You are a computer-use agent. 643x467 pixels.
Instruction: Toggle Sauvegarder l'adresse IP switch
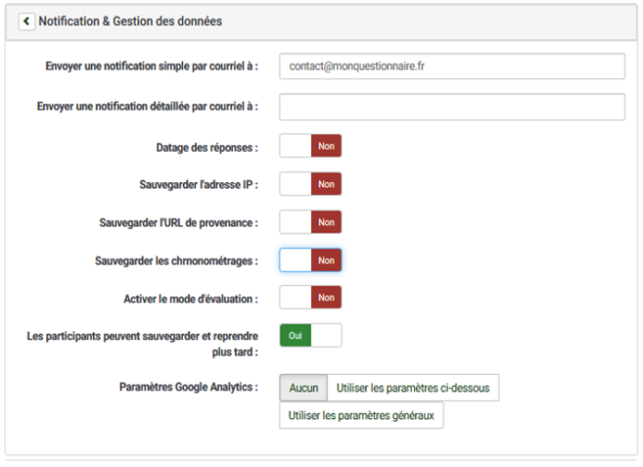[x=310, y=184]
